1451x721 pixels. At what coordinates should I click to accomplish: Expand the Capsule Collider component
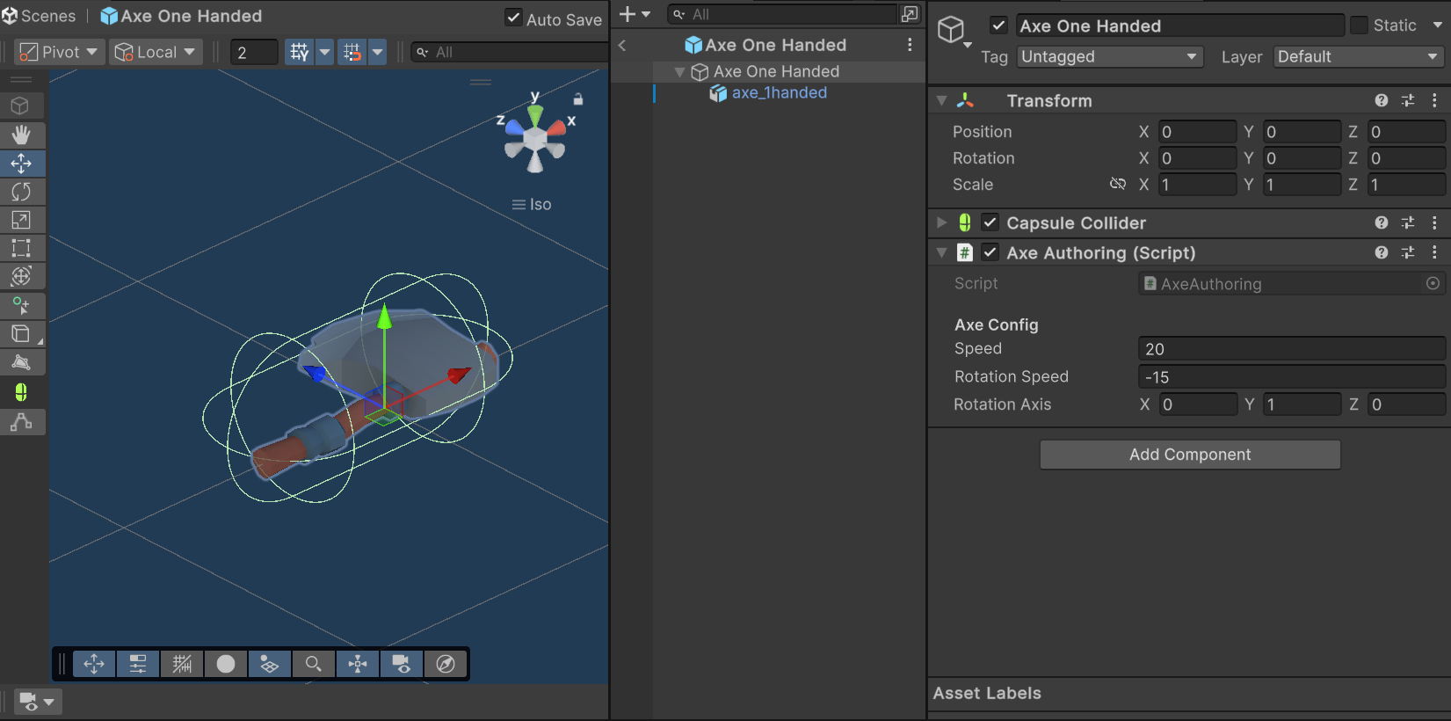click(941, 222)
